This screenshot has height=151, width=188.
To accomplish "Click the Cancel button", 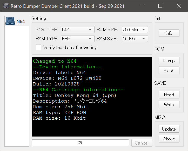I will tap(142, 143).
